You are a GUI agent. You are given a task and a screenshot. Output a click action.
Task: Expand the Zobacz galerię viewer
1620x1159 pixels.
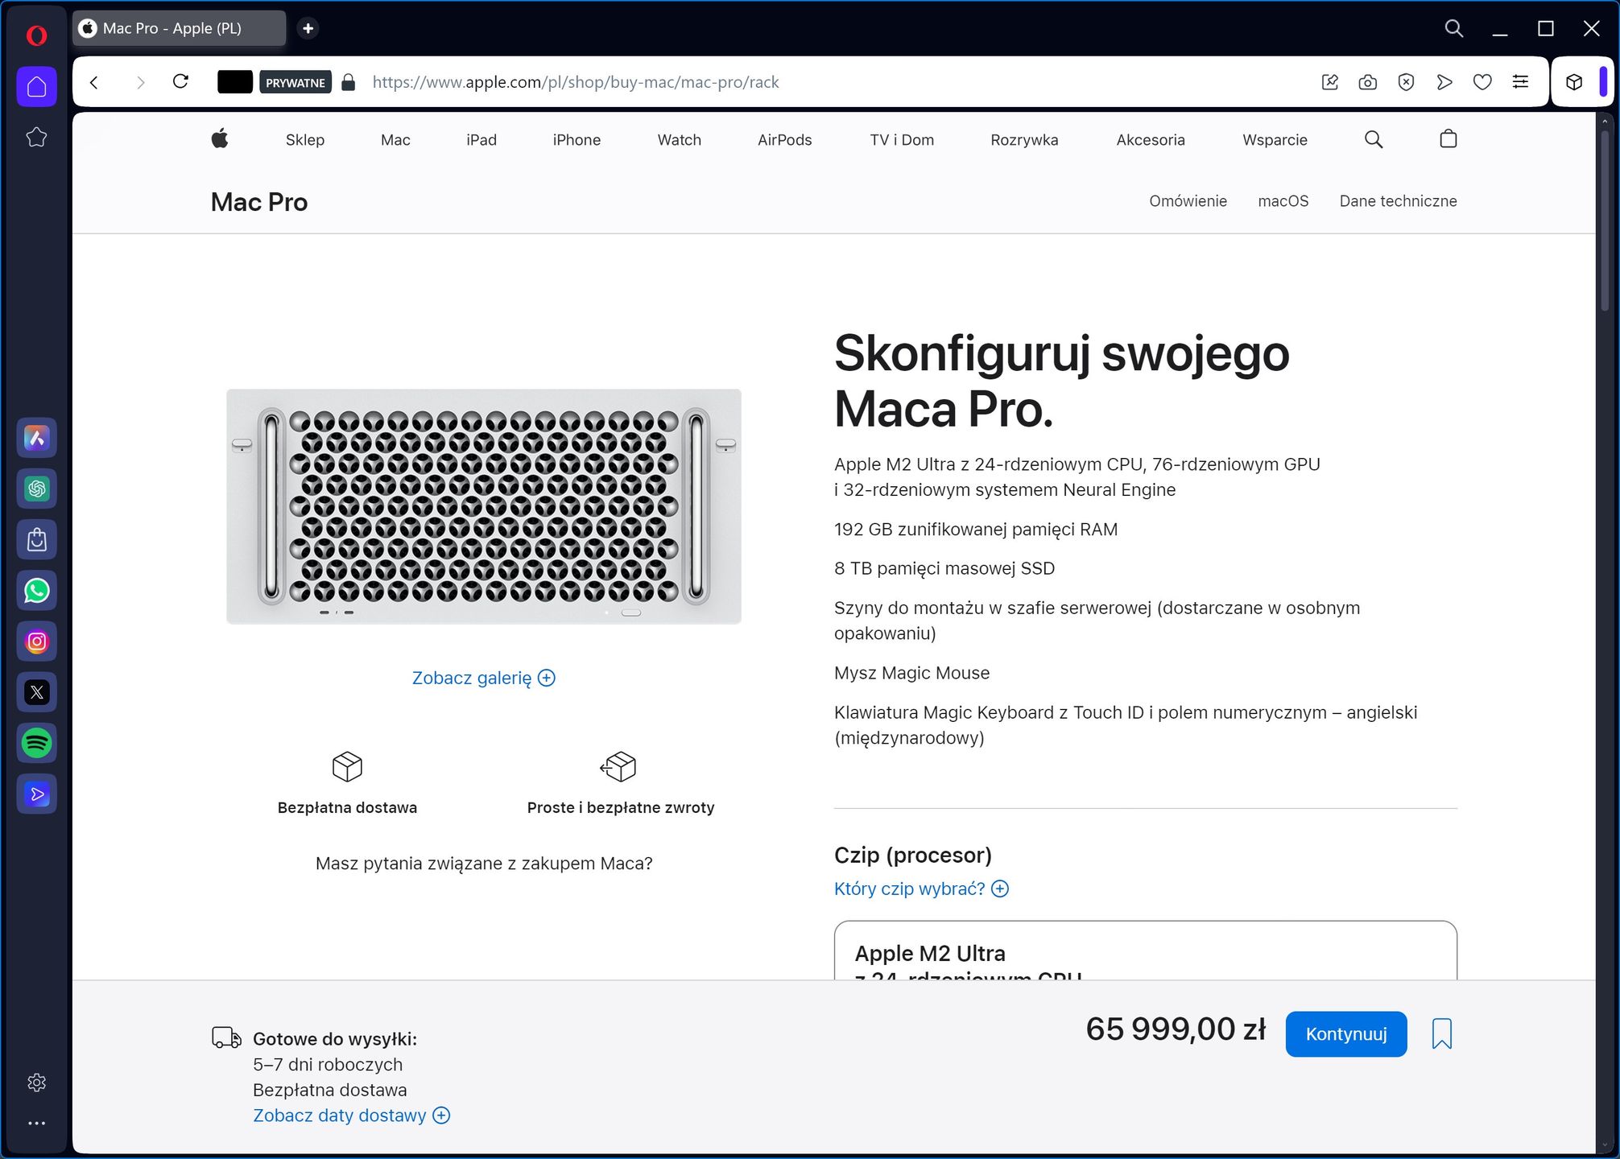(x=483, y=678)
